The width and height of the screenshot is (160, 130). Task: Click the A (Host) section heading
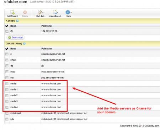coord(10,21)
